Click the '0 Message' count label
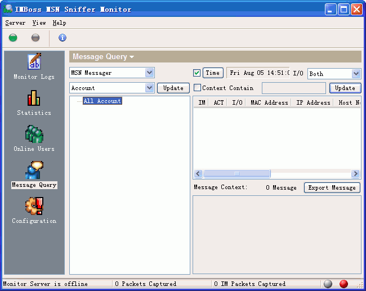 coord(281,187)
